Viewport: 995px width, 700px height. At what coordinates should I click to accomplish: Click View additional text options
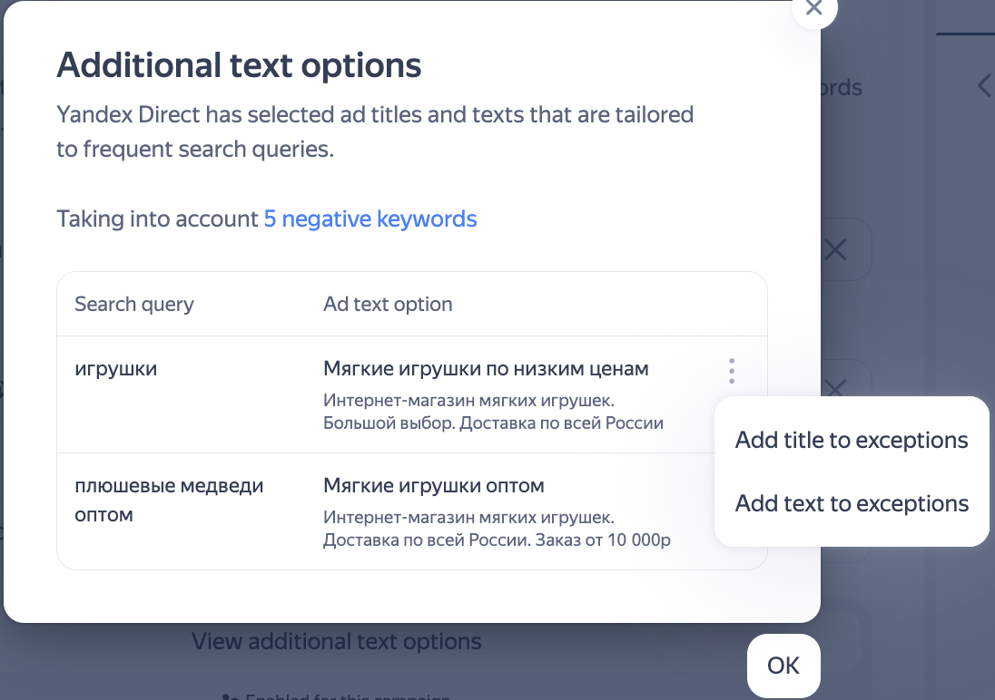coord(336,642)
